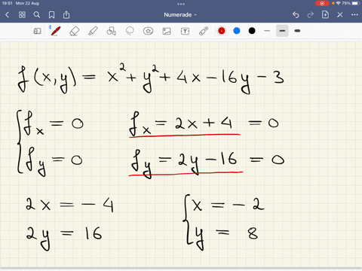The height and width of the screenshot is (271, 362).
Task: Open the share and export menu
Action: 66,15
